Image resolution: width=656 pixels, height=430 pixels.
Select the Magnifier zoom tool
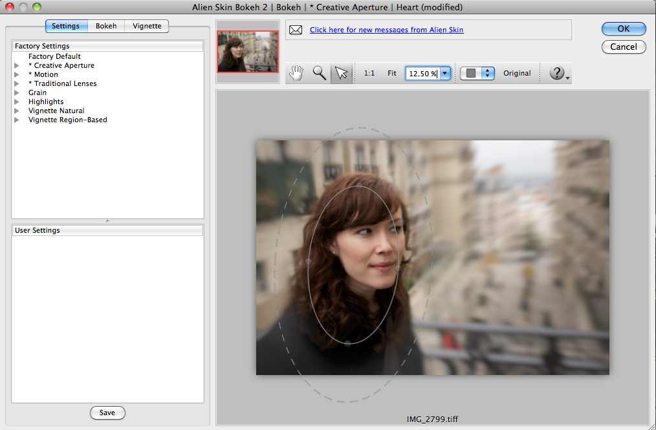pyautogui.click(x=319, y=73)
